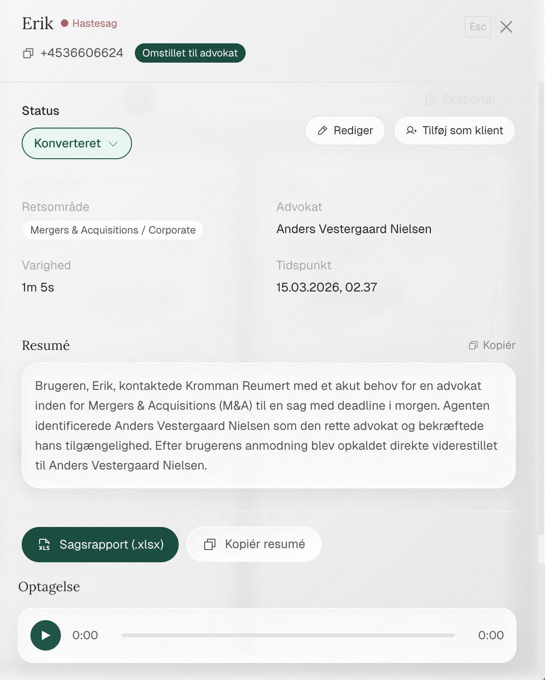Click the Kopiér link above the summary

(x=492, y=345)
